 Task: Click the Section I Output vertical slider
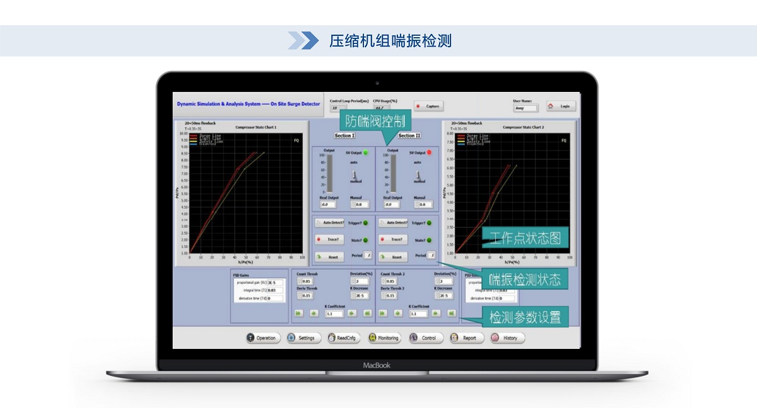(x=329, y=174)
